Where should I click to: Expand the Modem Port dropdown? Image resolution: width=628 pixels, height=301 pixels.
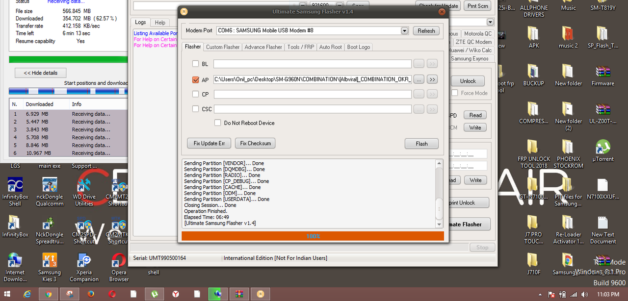tap(404, 30)
